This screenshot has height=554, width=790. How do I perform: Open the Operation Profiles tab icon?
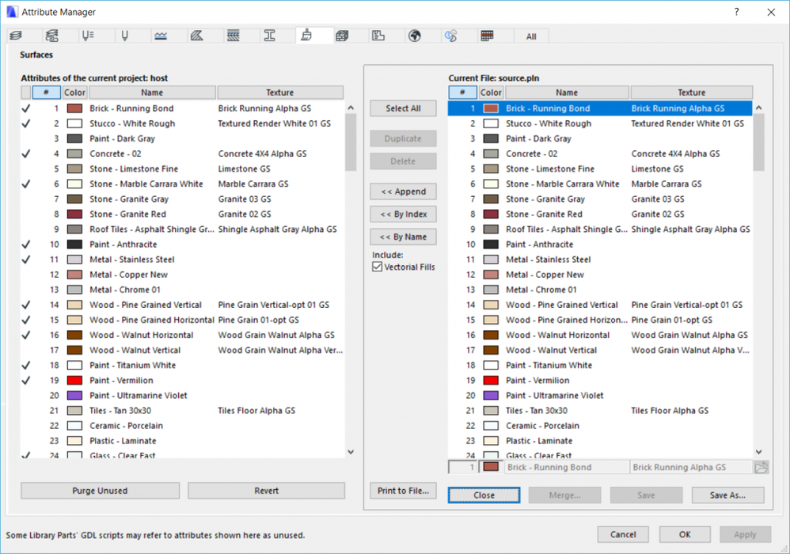487,36
